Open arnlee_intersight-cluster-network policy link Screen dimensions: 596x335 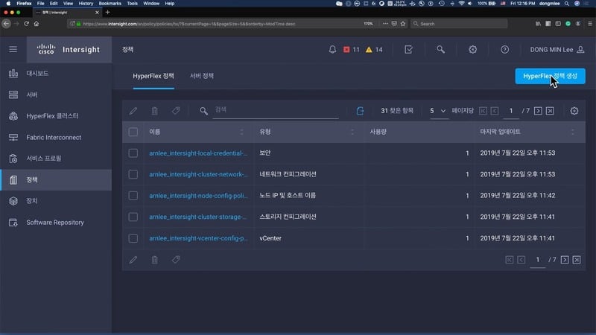point(198,174)
